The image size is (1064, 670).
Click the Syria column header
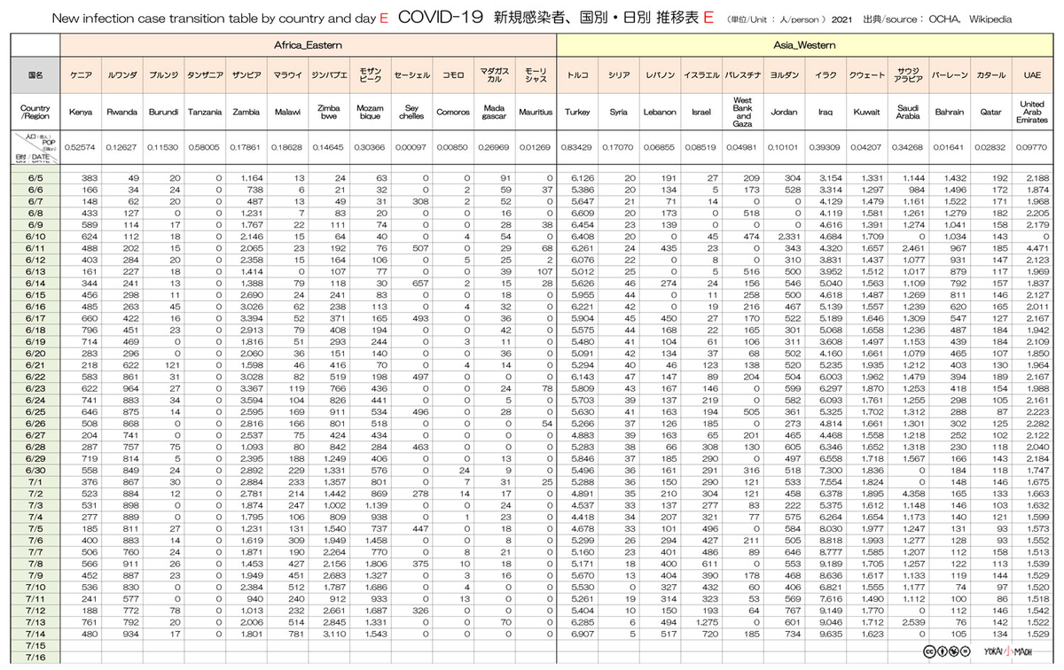tap(619, 113)
